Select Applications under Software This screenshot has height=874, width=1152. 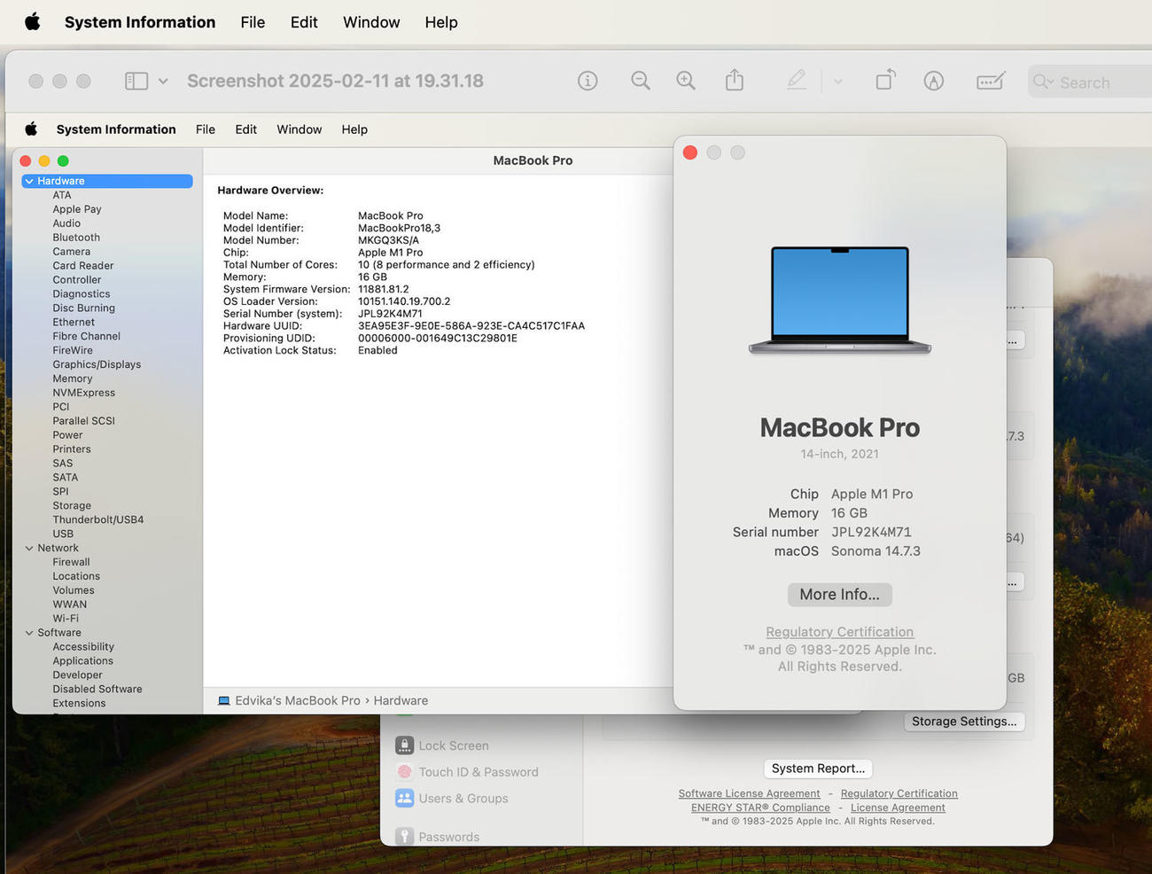(x=83, y=661)
